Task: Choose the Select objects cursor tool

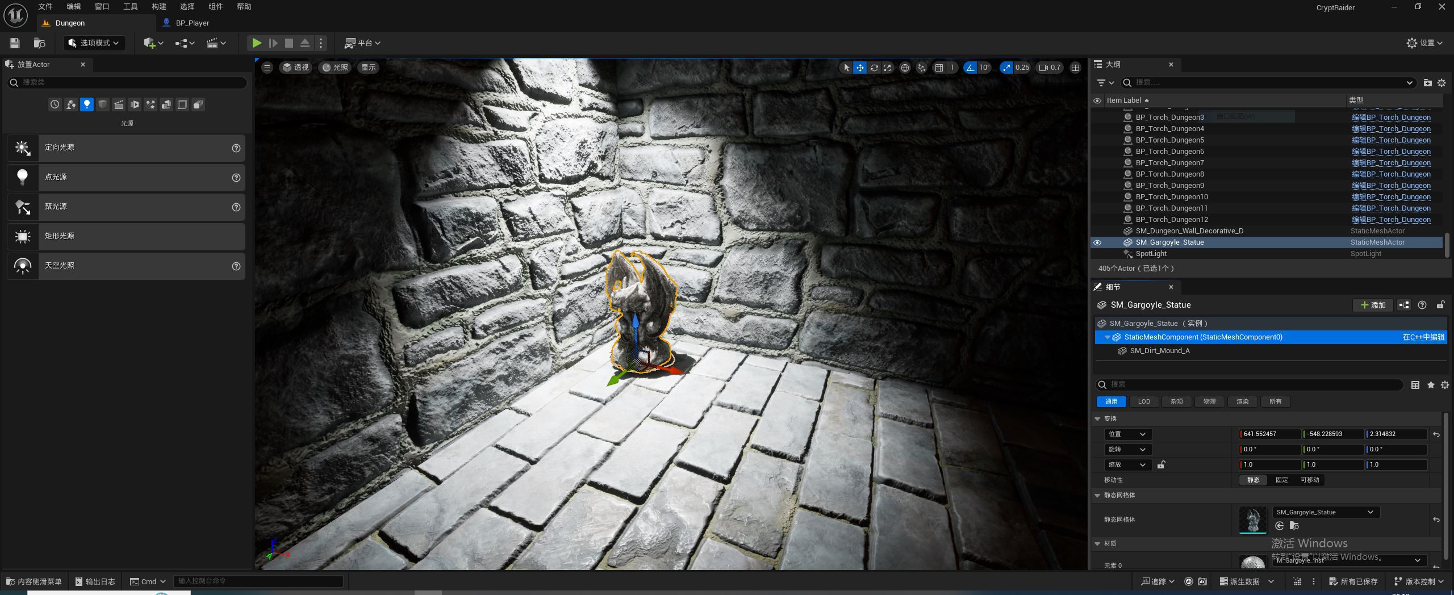Action: (x=846, y=68)
